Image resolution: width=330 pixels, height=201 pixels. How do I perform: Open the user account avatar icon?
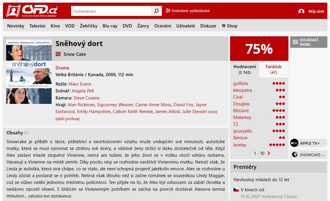301,12
